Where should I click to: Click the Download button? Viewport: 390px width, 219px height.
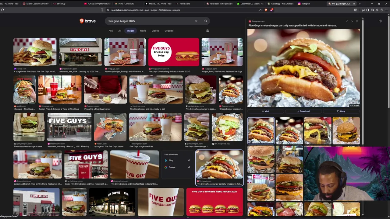click(x=303, y=111)
